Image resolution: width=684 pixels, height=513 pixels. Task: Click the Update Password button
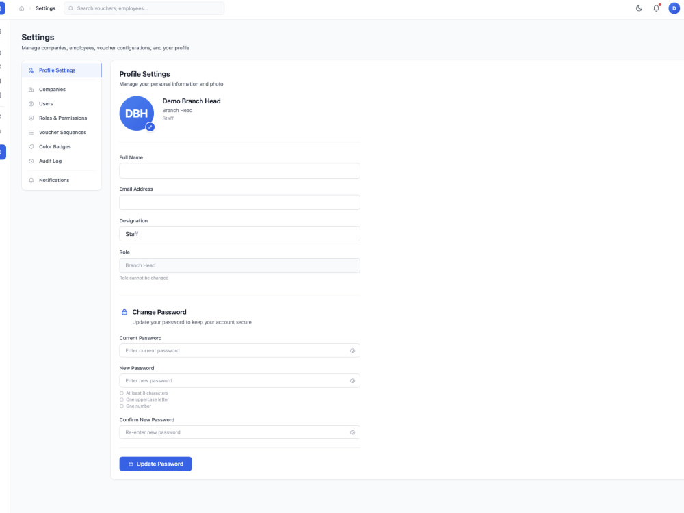156,464
